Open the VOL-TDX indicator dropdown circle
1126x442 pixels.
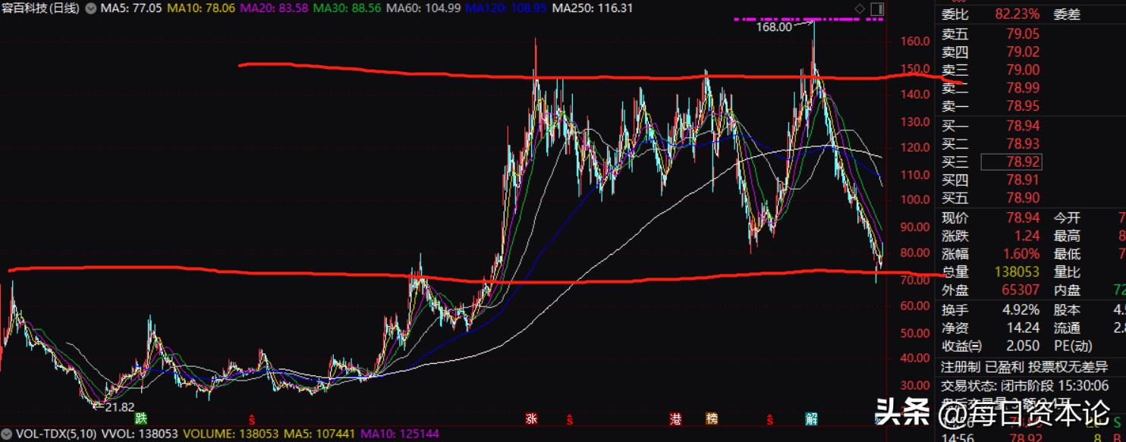tap(7, 434)
